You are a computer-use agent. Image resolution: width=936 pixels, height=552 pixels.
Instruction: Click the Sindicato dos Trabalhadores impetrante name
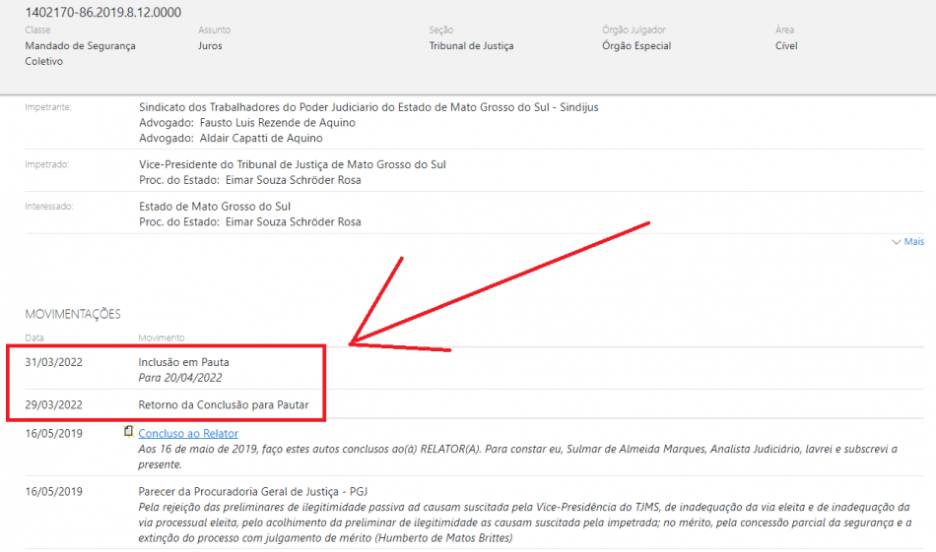(x=368, y=107)
